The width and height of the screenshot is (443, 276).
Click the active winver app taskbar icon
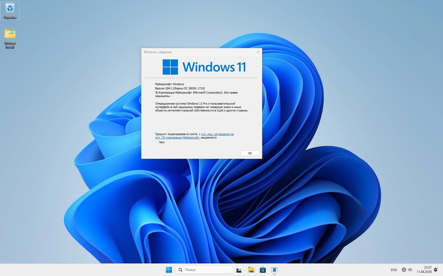click(274, 270)
